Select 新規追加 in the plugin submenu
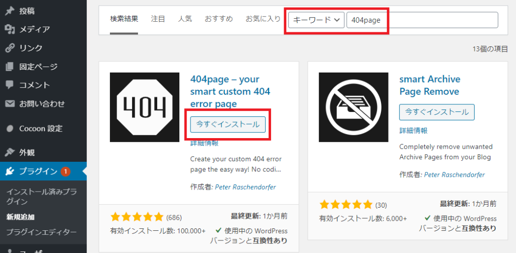 (21, 217)
